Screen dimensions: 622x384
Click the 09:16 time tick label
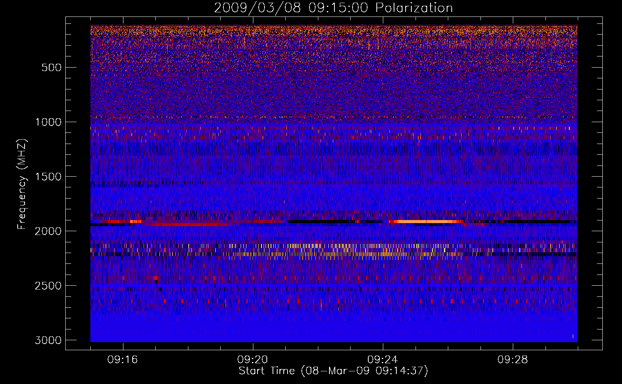[x=123, y=360]
